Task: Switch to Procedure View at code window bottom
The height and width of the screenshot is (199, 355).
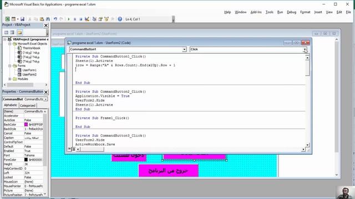Action: pyautogui.click(x=69, y=149)
